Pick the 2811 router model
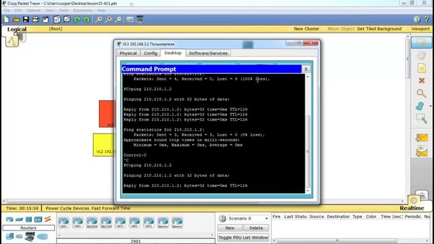The width and height of the screenshot is (434, 244). pyautogui.click(x=120, y=223)
